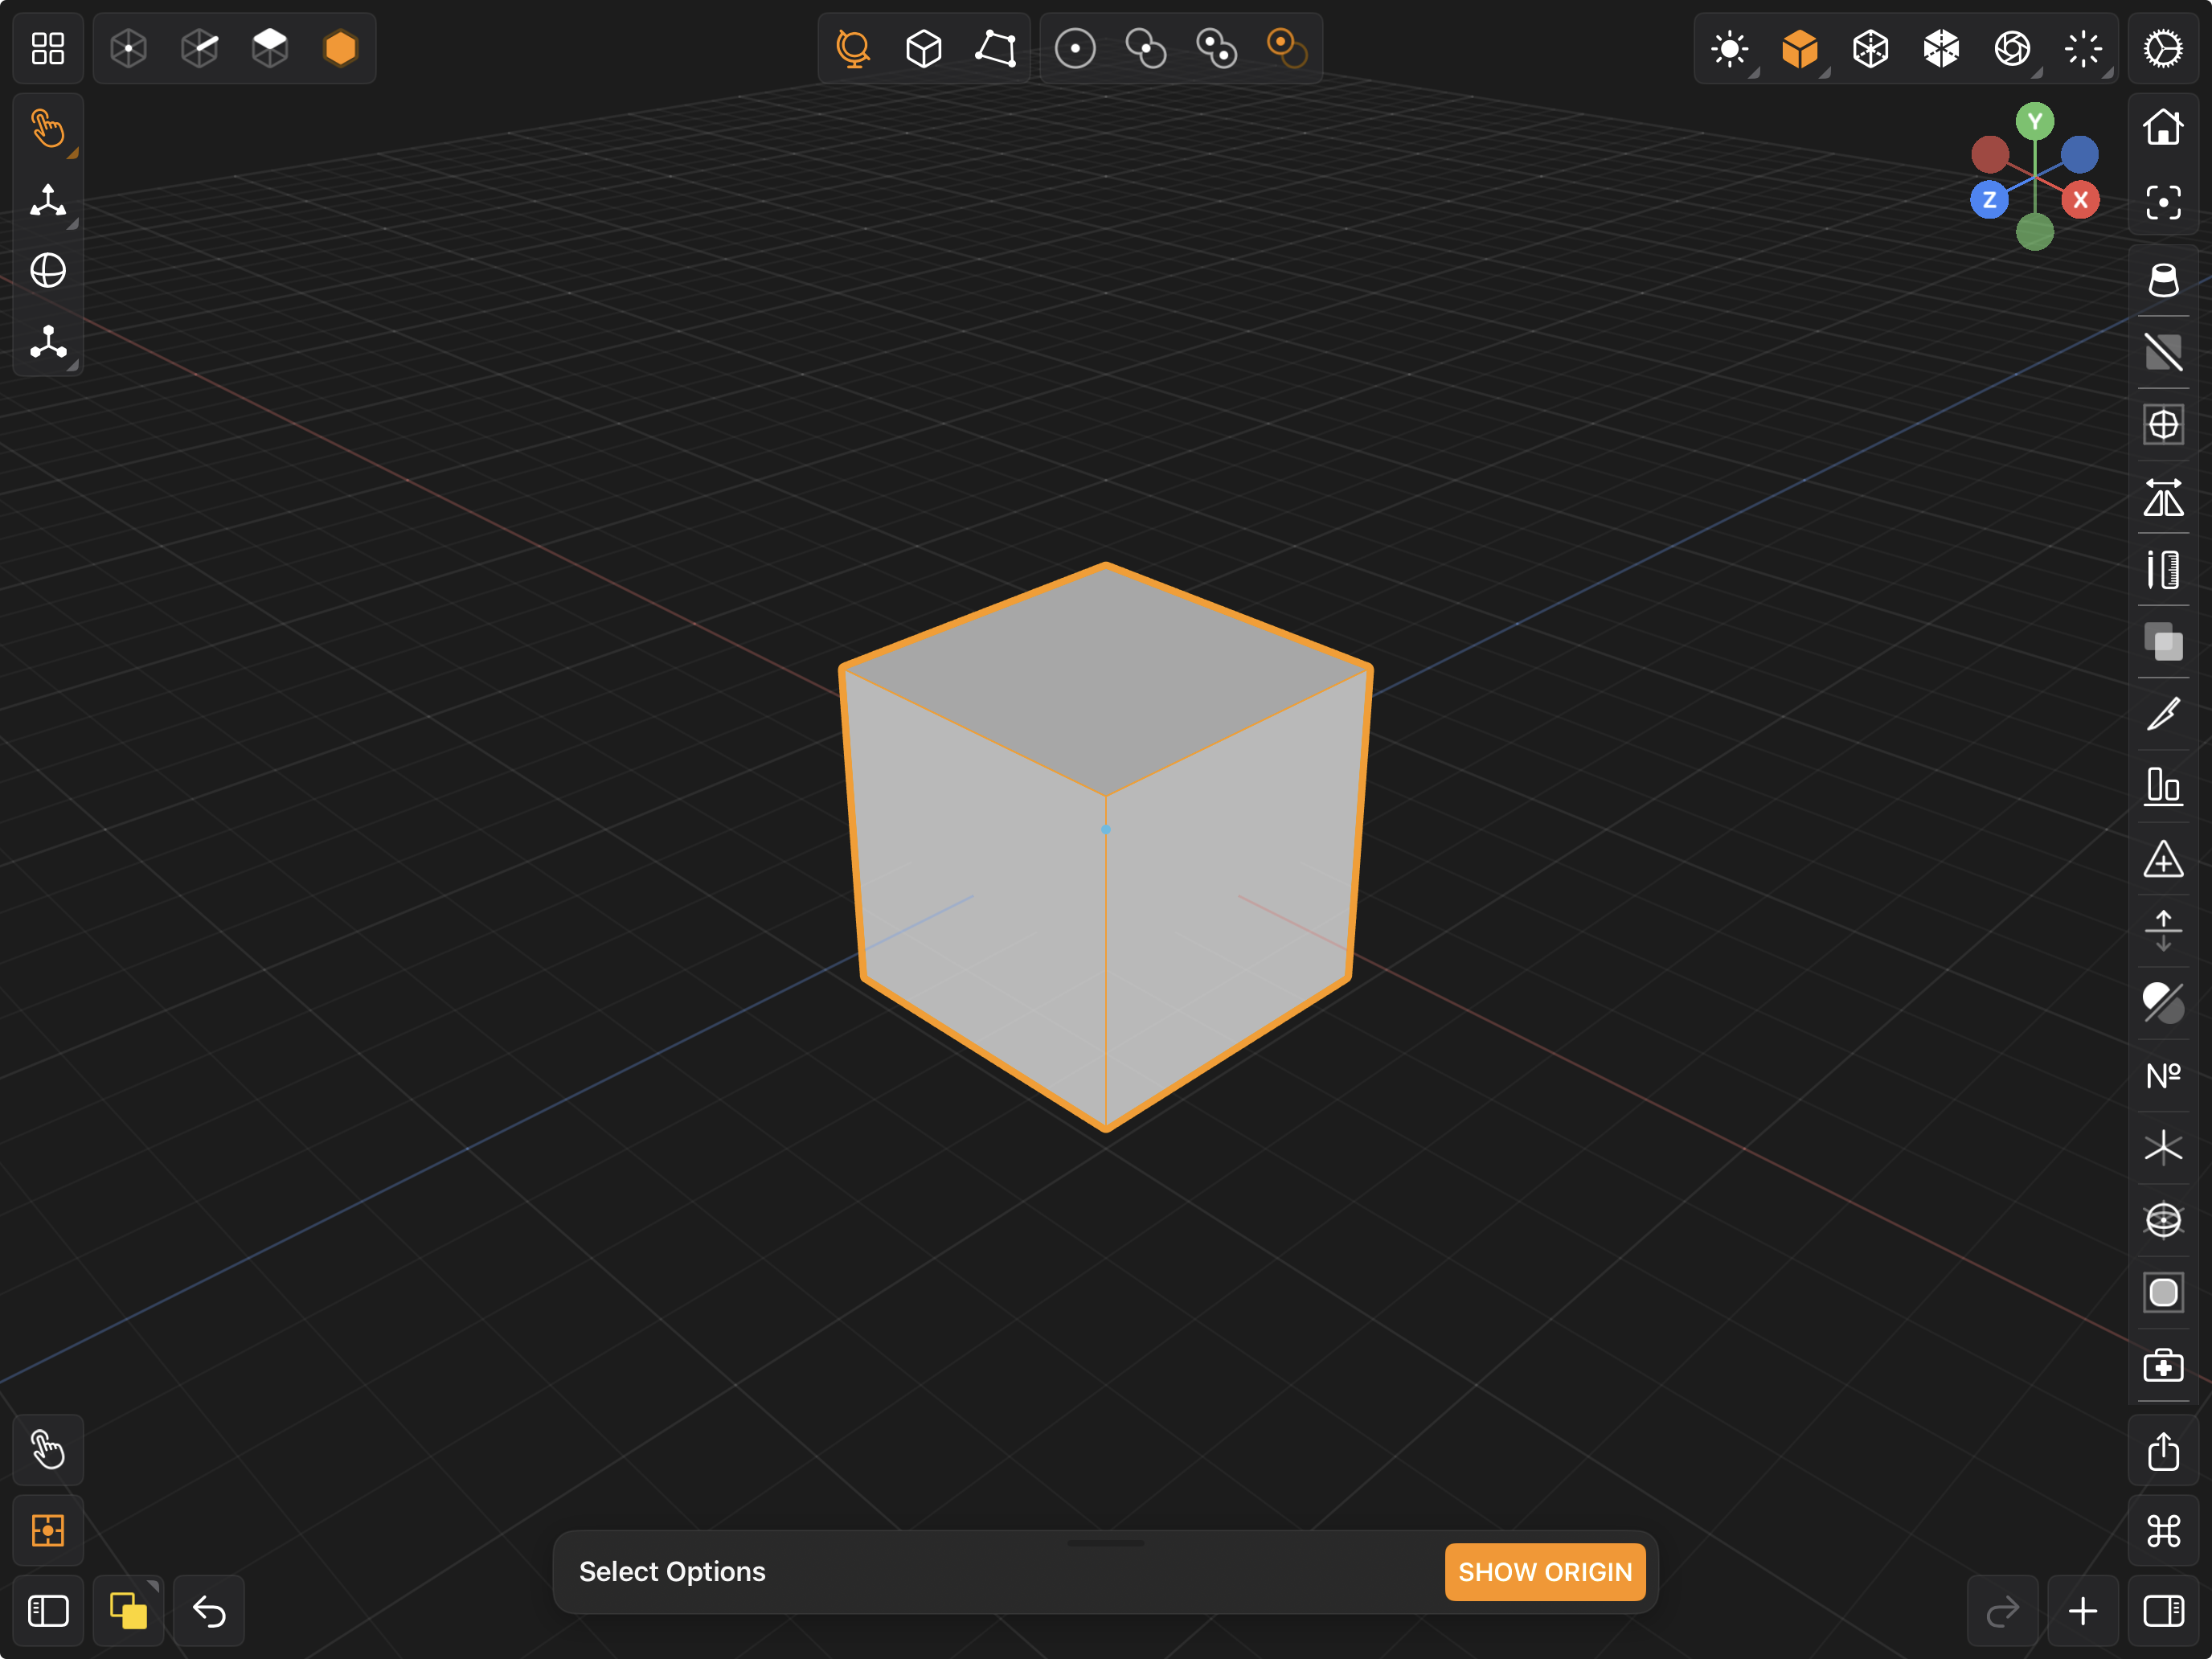Open the mirror symmetry icon

click(2163, 497)
